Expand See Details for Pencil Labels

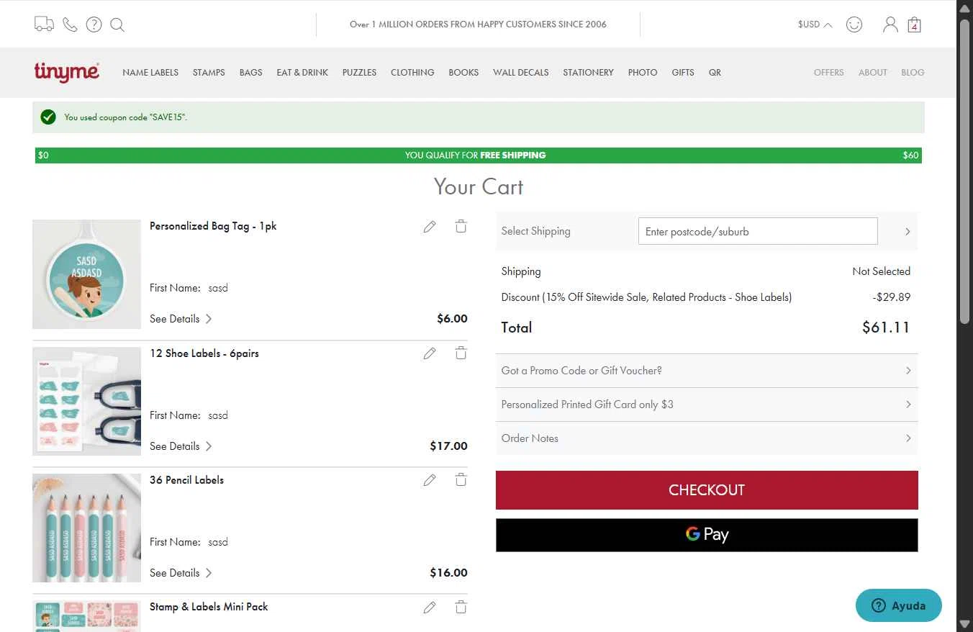[x=181, y=573]
